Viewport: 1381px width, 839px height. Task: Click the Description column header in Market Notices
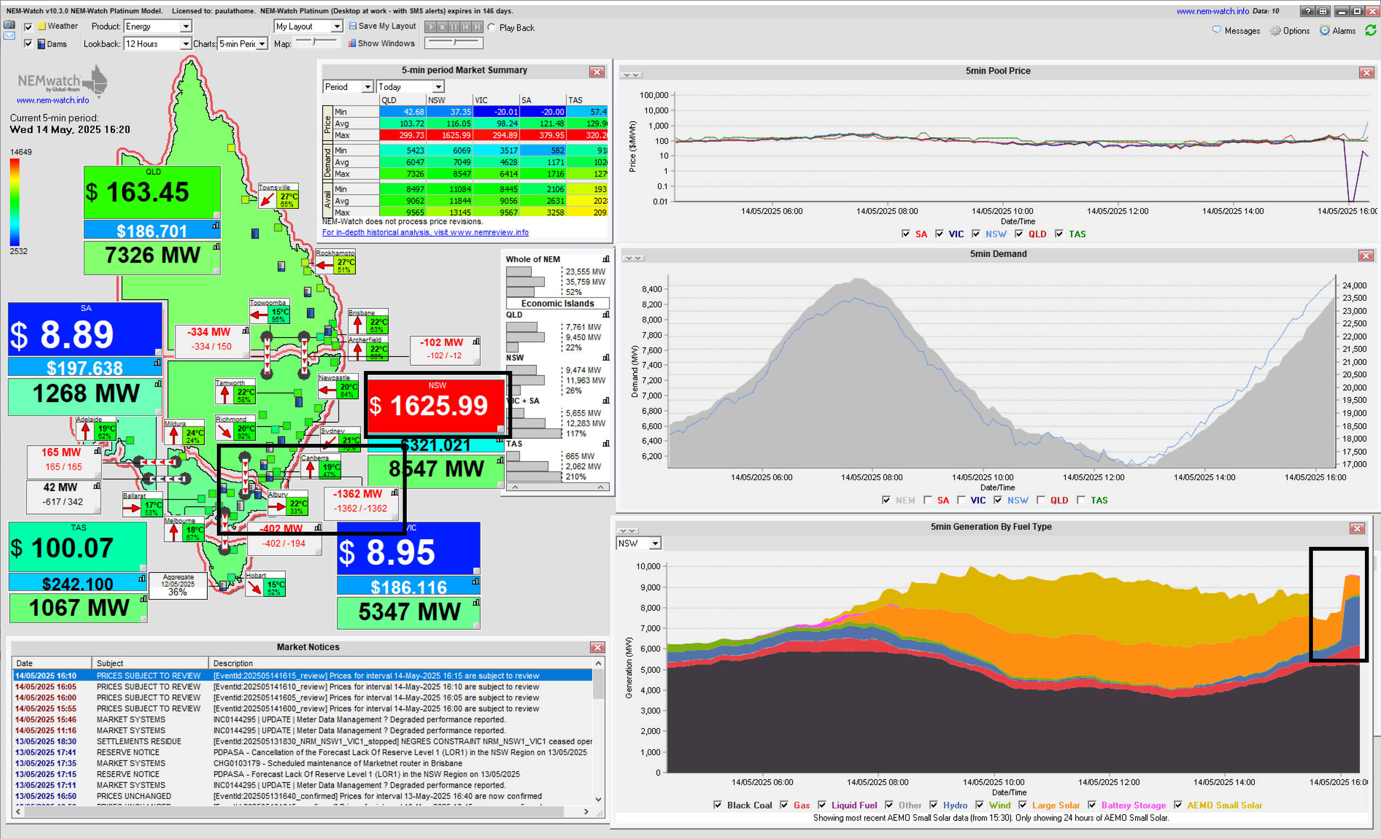[x=400, y=663]
